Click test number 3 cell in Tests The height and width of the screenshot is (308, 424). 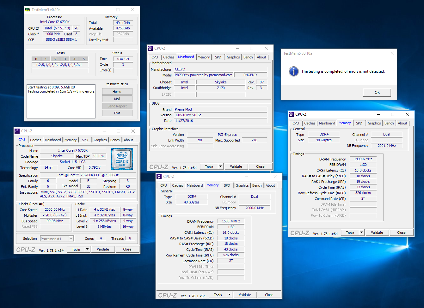click(x=65, y=59)
